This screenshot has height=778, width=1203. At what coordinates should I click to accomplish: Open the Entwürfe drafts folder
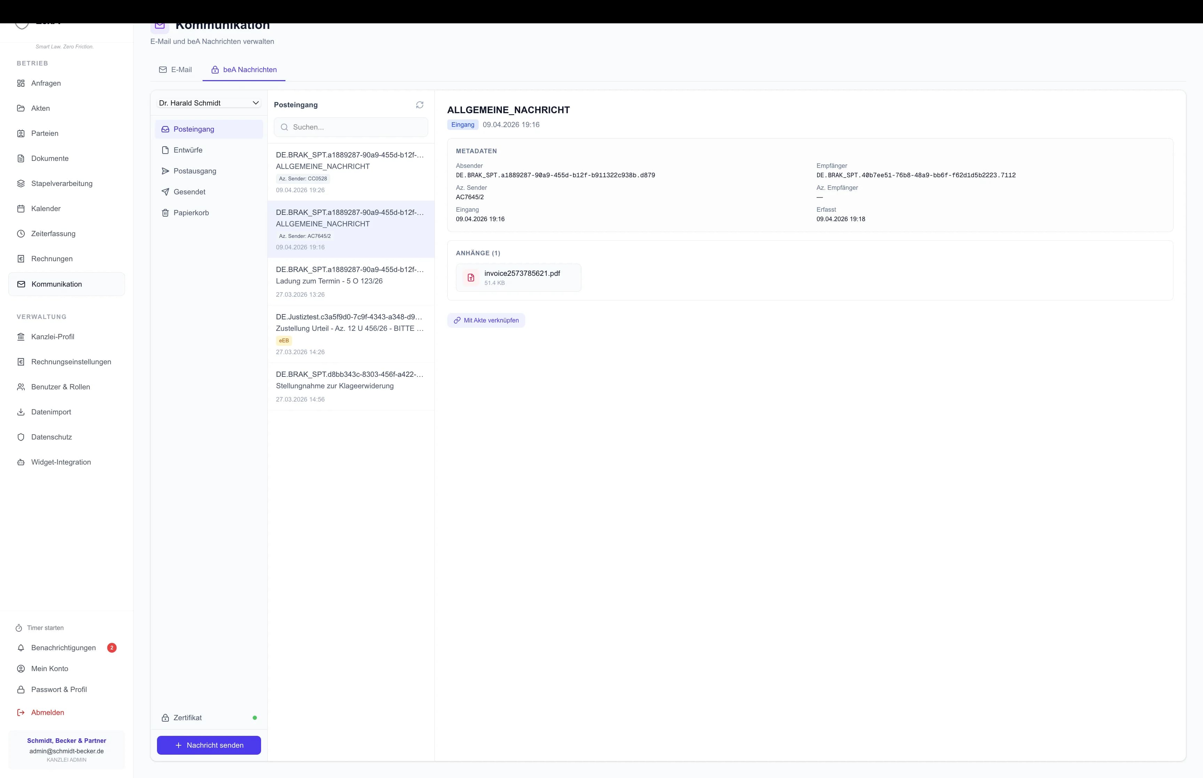(188, 150)
